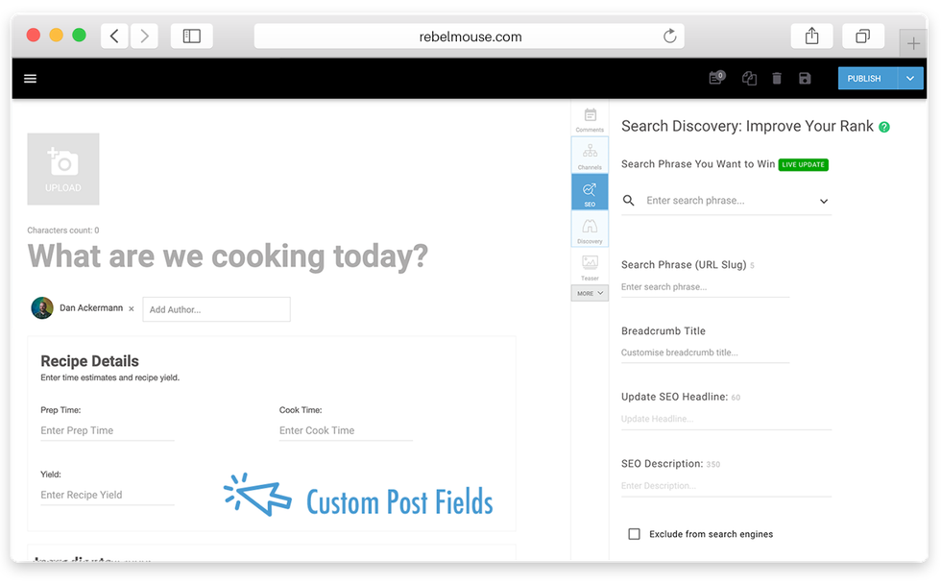This screenshot has height=584, width=941.
Task: Expand the Publish options dropdown arrow
Action: click(x=910, y=79)
